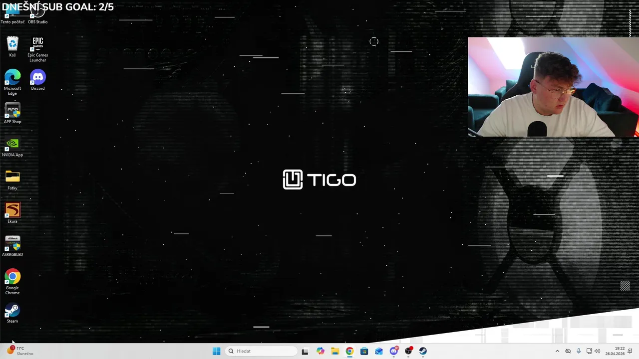
Task: Open Outlook from the taskbar
Action: pos(379,351)
